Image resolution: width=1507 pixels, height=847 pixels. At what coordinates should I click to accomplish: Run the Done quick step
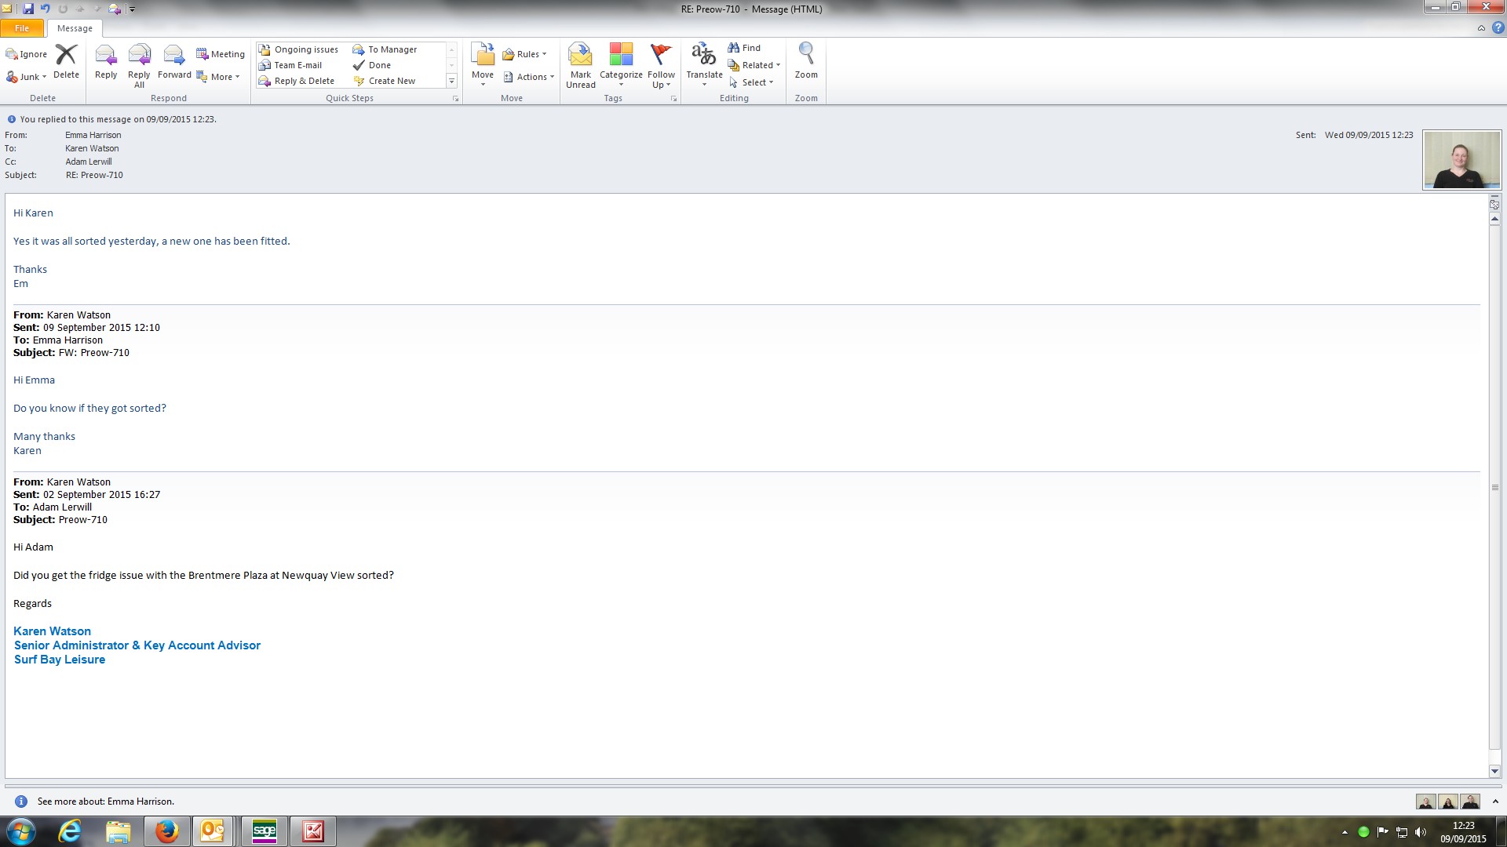coord(378,65)
